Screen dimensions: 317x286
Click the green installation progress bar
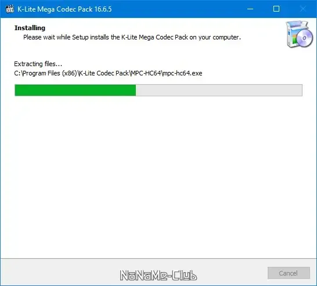(x=158, y=90)
